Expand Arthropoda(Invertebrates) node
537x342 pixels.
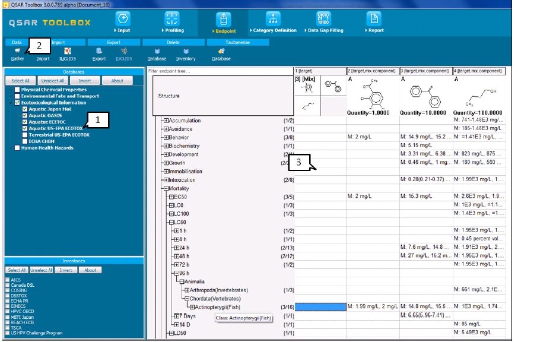(188, 290)
